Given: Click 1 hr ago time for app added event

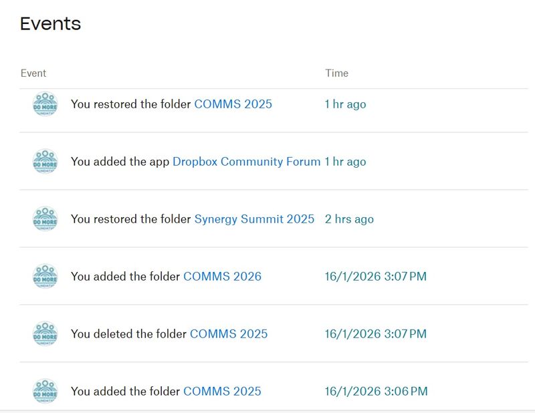Looking at the screenshot, I should tap(345, 162).
